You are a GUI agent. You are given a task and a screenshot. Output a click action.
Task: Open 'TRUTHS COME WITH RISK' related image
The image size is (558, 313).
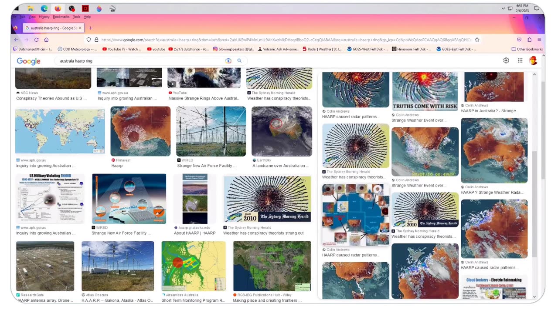[425, 91]
